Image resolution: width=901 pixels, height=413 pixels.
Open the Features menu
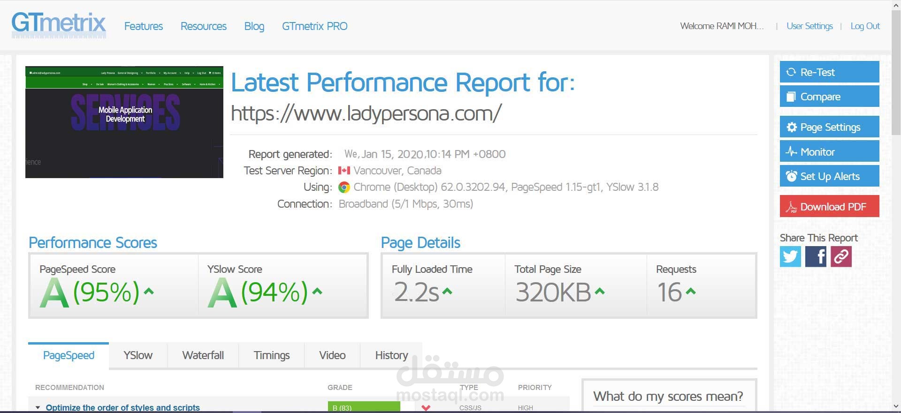click(144, 26)
